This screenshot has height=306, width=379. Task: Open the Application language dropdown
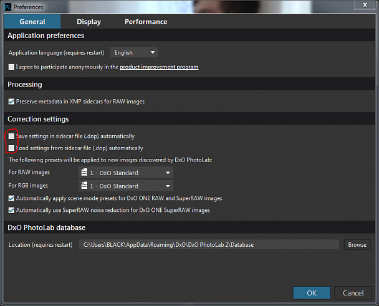point(134,52)
